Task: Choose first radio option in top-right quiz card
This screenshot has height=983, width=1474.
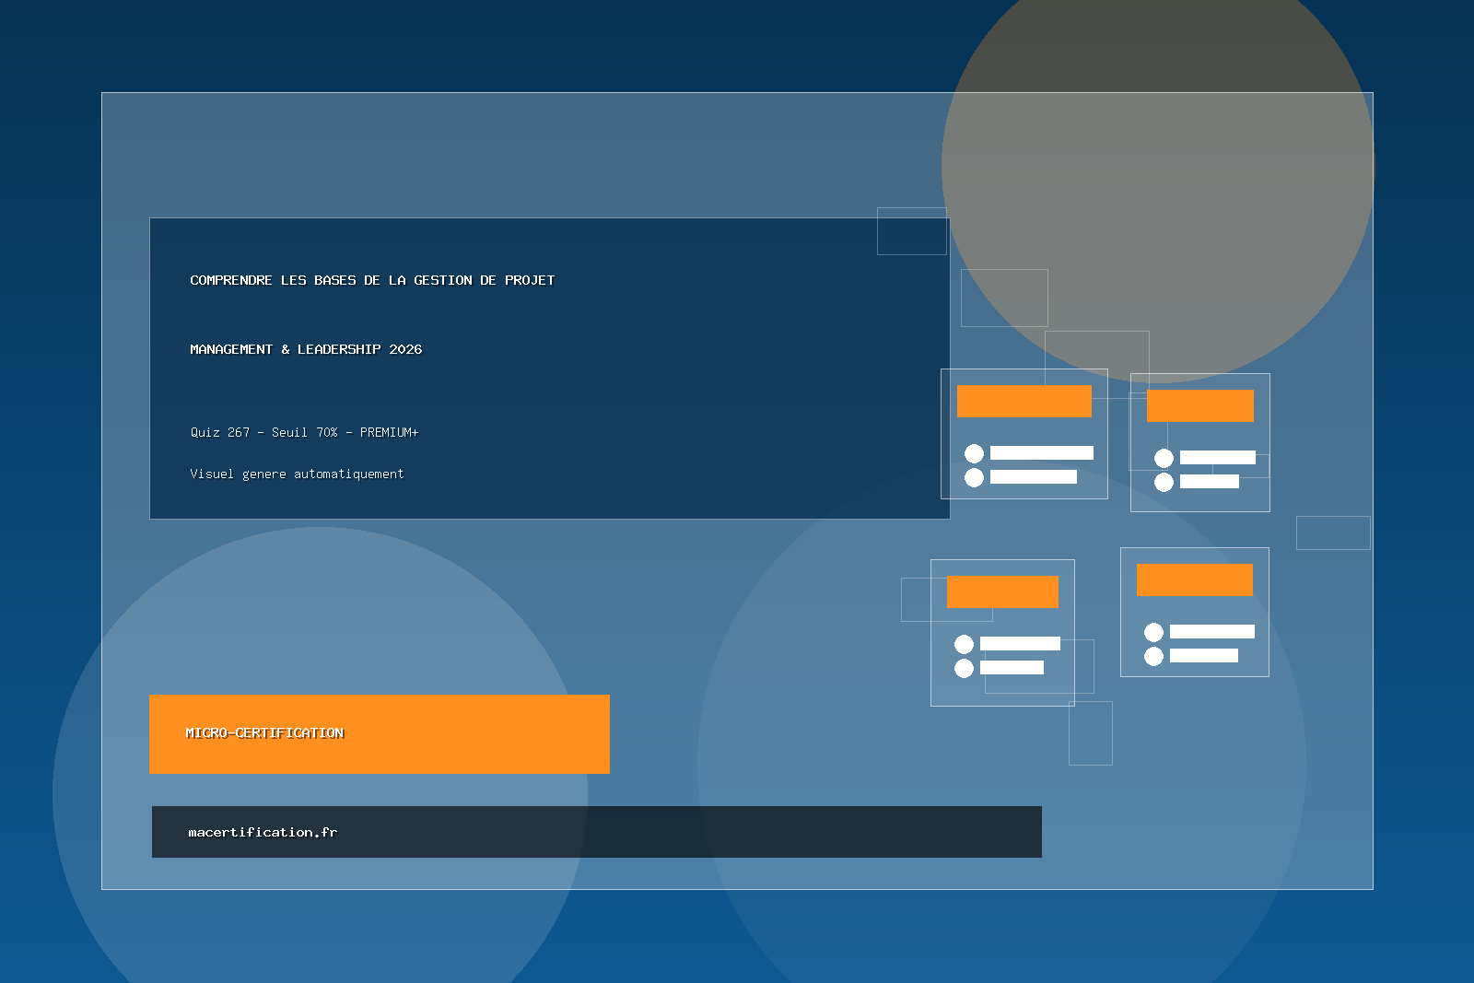Action: tap(1164, 458)
